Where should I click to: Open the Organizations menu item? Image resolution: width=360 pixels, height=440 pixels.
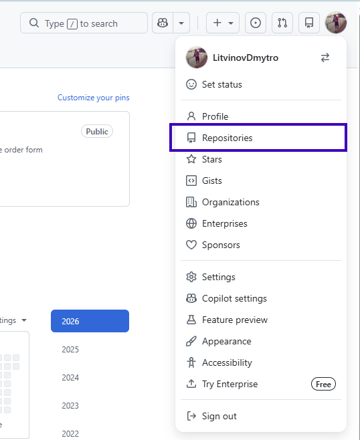point(261,203)
